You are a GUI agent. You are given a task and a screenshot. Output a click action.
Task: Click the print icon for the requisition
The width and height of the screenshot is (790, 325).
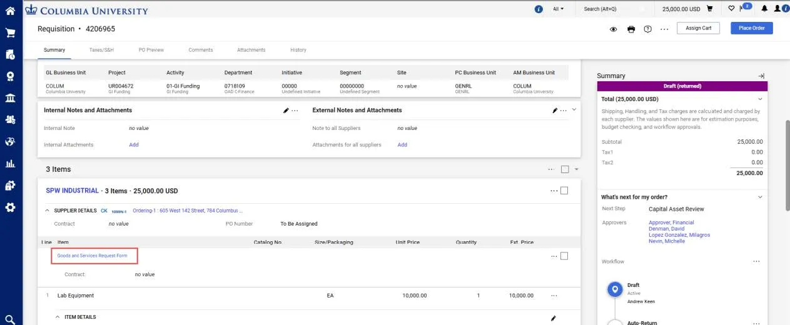point(631,29)
